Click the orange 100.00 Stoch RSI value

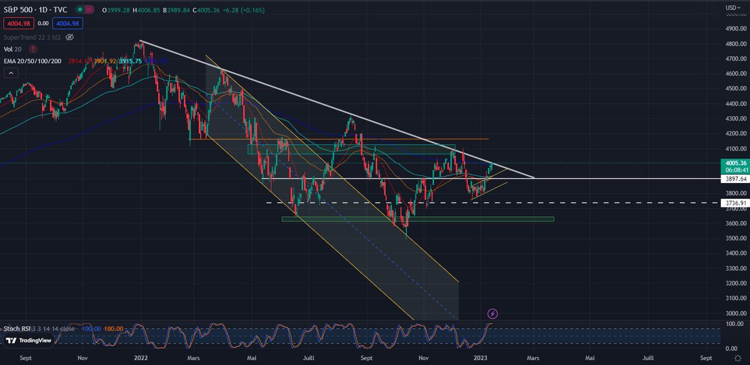tap(114, 329)
